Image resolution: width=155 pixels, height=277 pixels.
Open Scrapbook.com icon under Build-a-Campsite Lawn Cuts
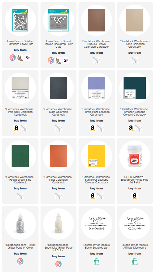coord(13,58)
